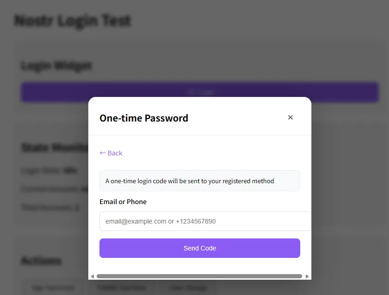Click the middle blurred button under Actions

[x=121, y=288]
